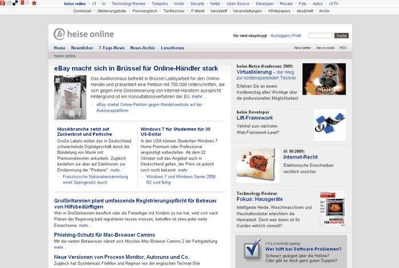Image resolution: width=399 pixels, height=268 pixels.
Task: Click the Suche search button
Action: coord(341,35)
